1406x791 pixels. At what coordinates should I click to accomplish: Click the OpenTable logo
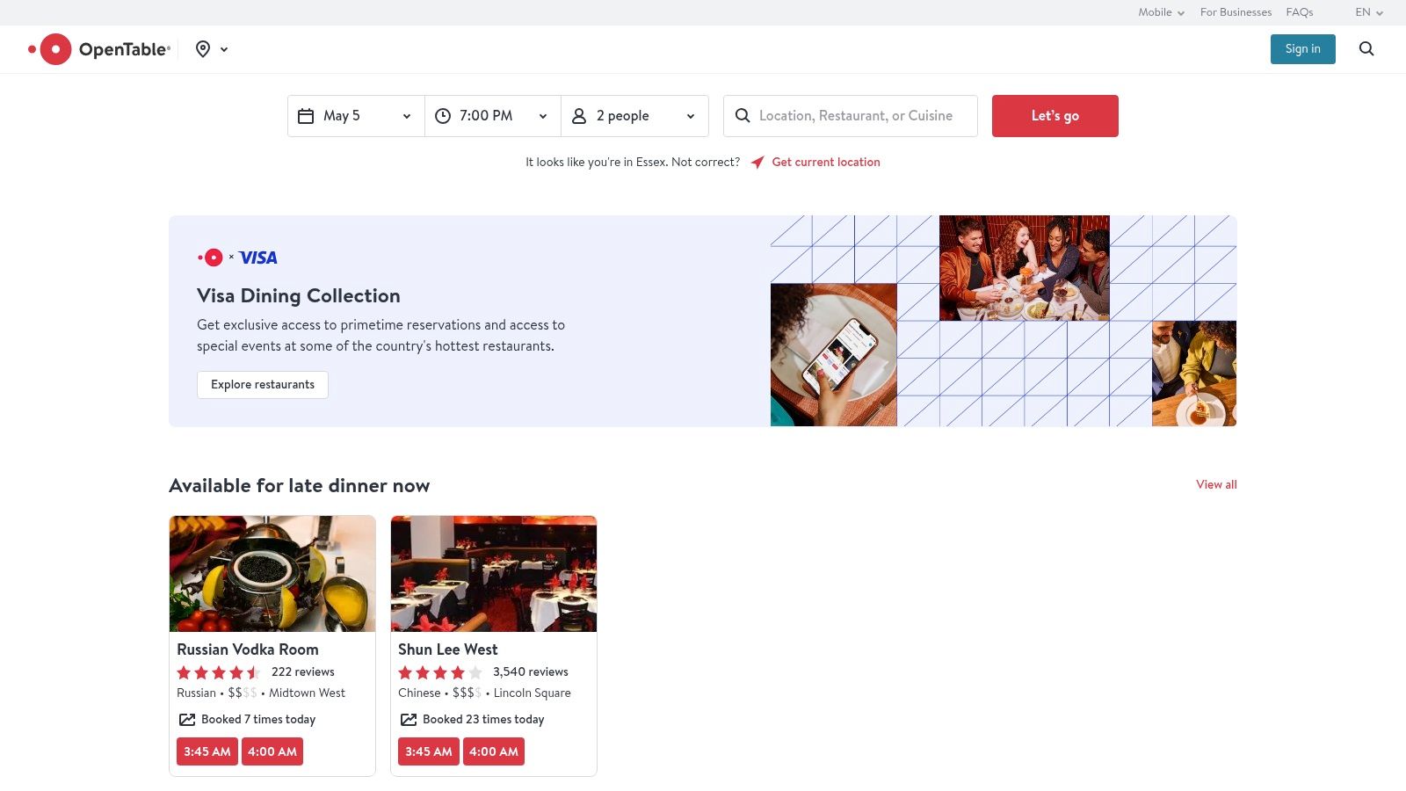click(x=99, y=49)
